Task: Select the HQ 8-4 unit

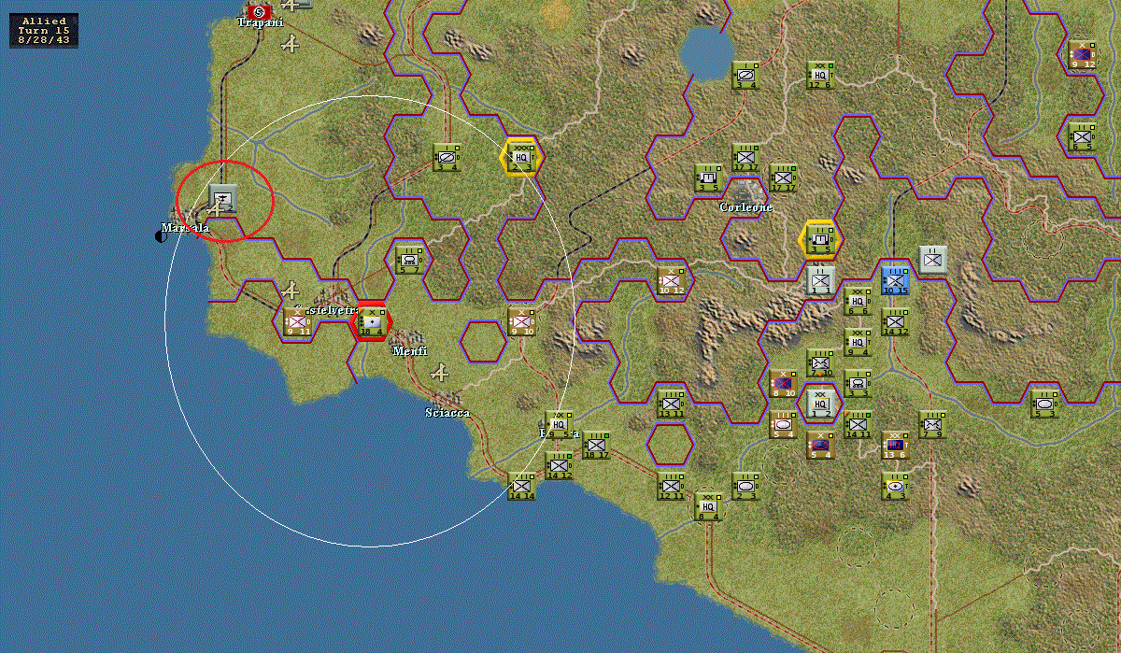Action: 708,506
